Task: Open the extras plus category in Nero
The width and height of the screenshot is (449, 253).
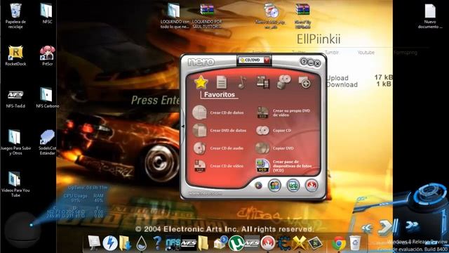Action: pos(304,82)
